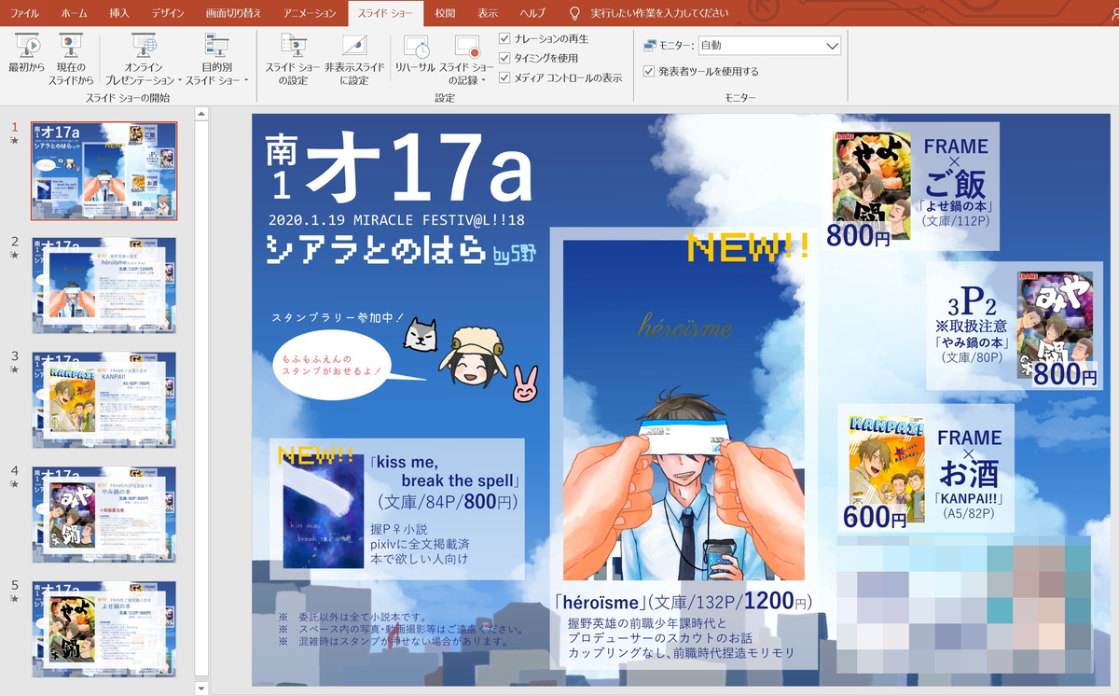Screen dimensions: 1119x696
Task: Click animation star under slide 3 number
Action: [x=13, y=370]
